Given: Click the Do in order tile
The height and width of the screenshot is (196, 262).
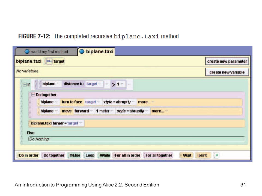Looking at the screenshot, I should 28,155.
